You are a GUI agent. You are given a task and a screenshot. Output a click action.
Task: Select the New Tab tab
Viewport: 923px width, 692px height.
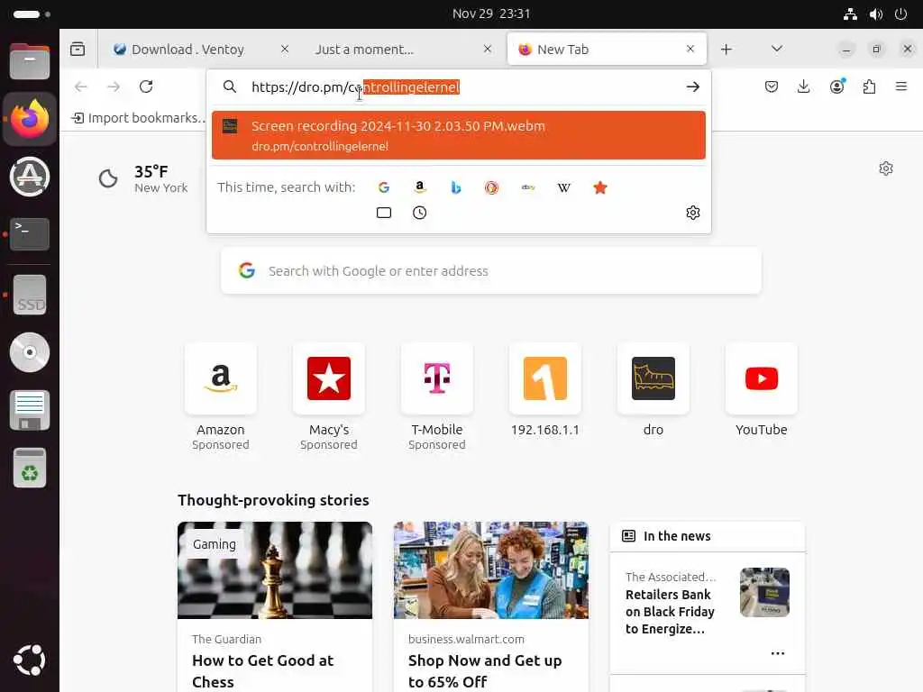tap(607, 50)
